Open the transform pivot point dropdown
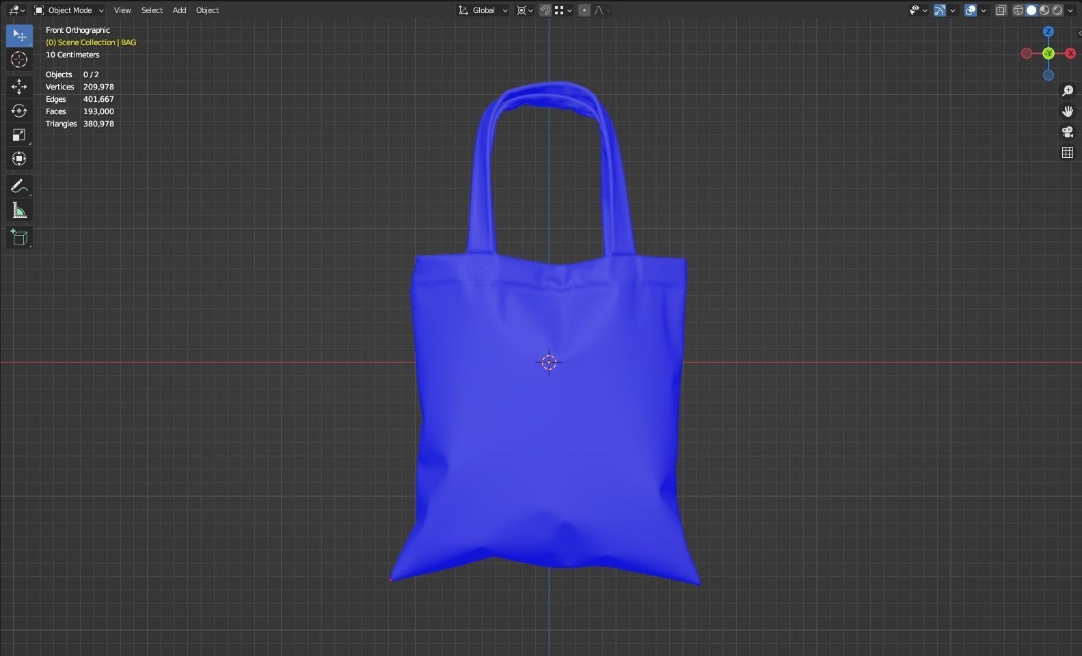Screen dimensions: 1082x656 point(525,10)
